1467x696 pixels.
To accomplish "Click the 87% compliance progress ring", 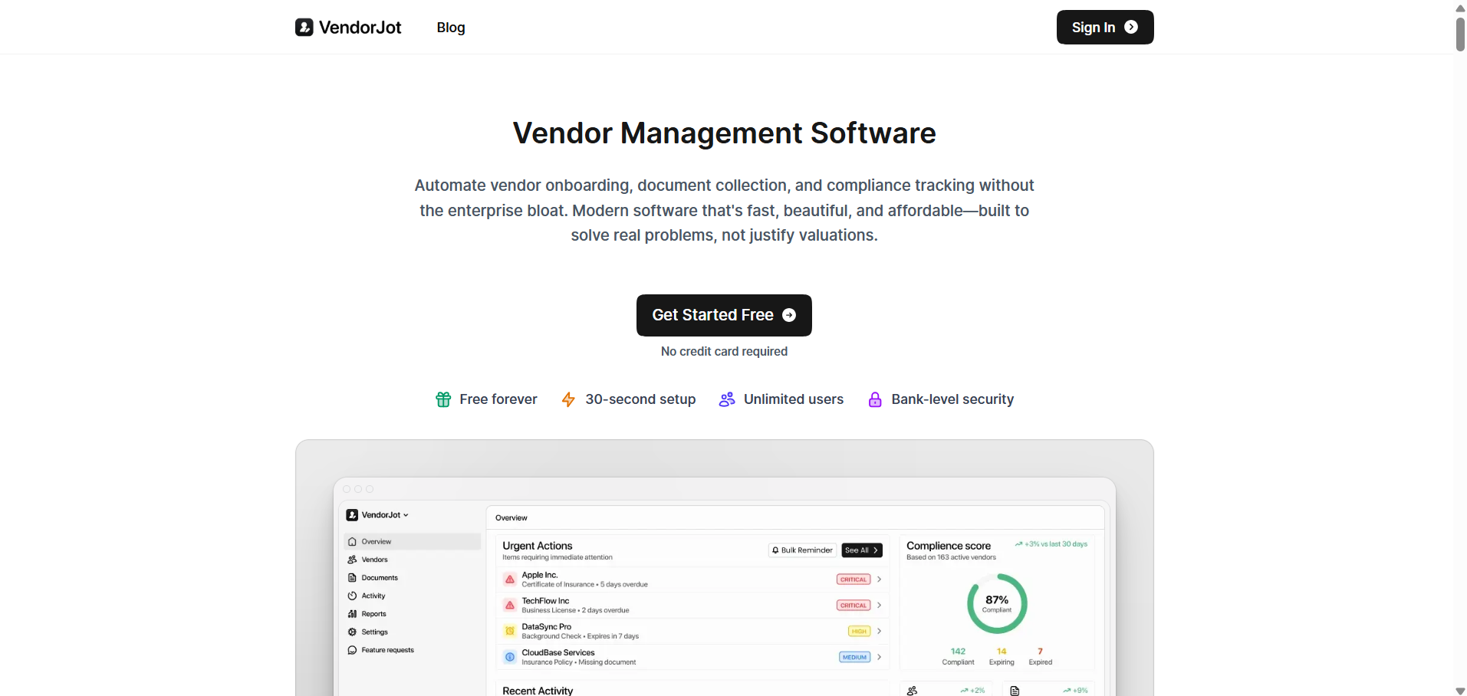I will 997,603.
